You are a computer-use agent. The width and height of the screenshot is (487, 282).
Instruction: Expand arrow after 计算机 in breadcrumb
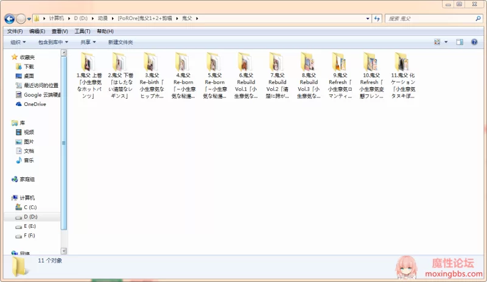click(69, 18)
